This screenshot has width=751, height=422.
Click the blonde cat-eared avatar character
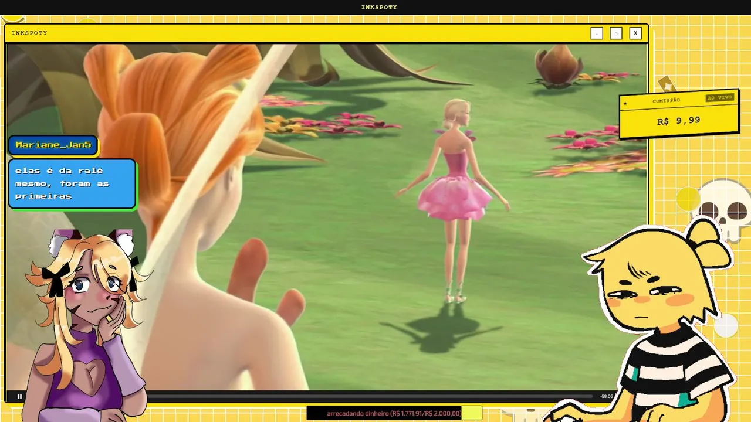pos(88,325)
